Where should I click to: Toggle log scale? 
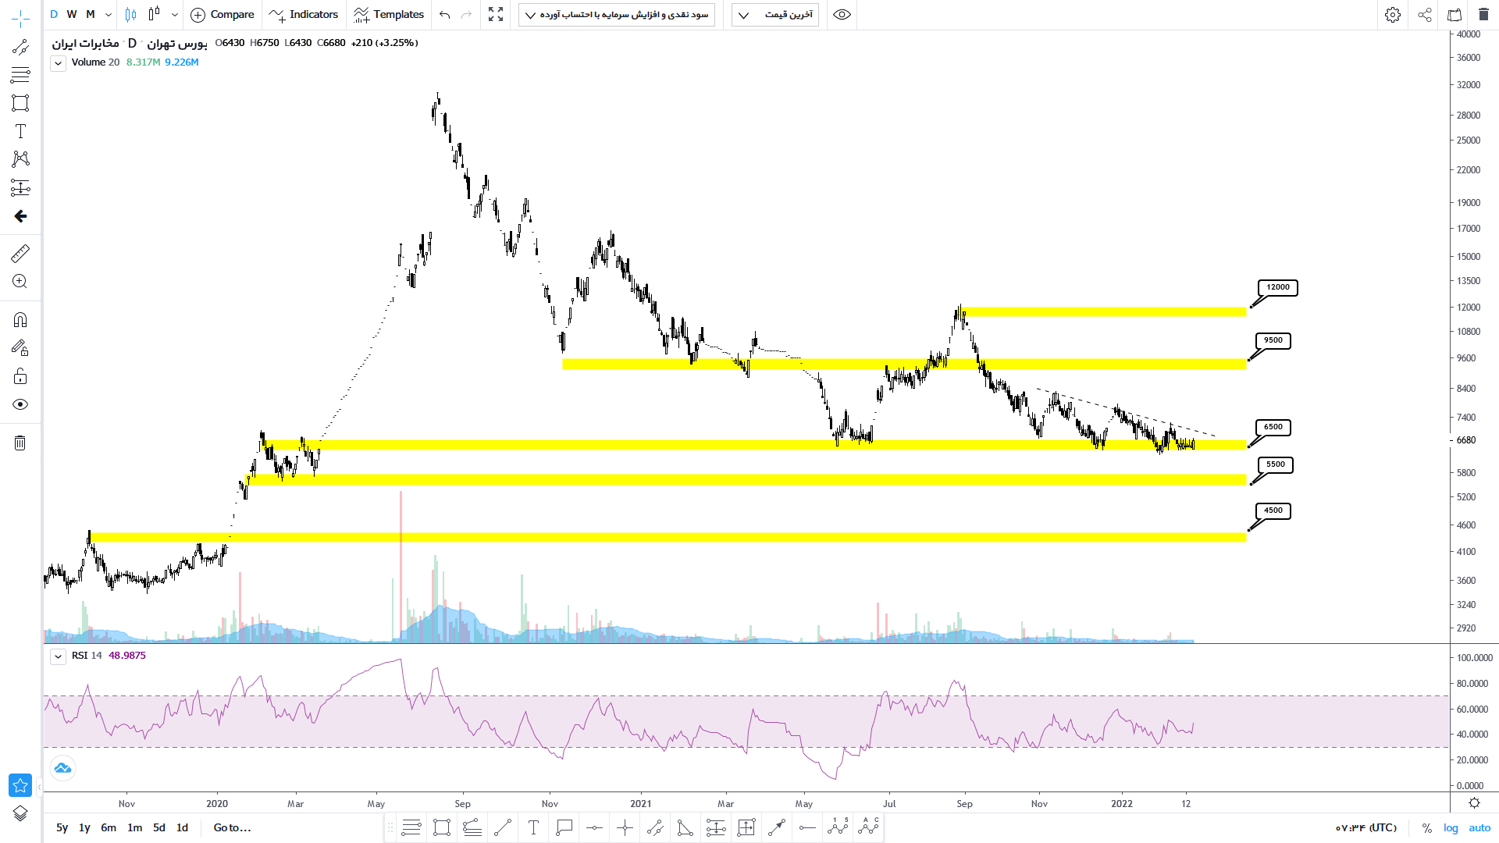[1451, 827]
